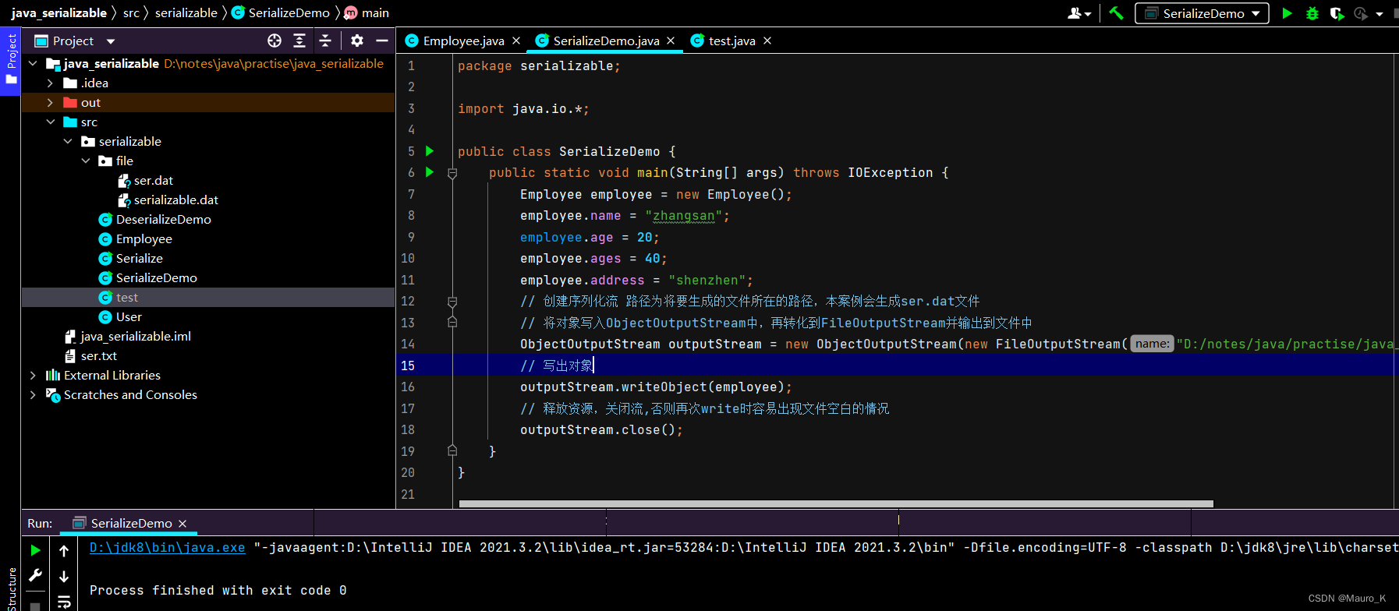Close the Employee.java tab
1399x611 pixels.
tap(516, 41)
